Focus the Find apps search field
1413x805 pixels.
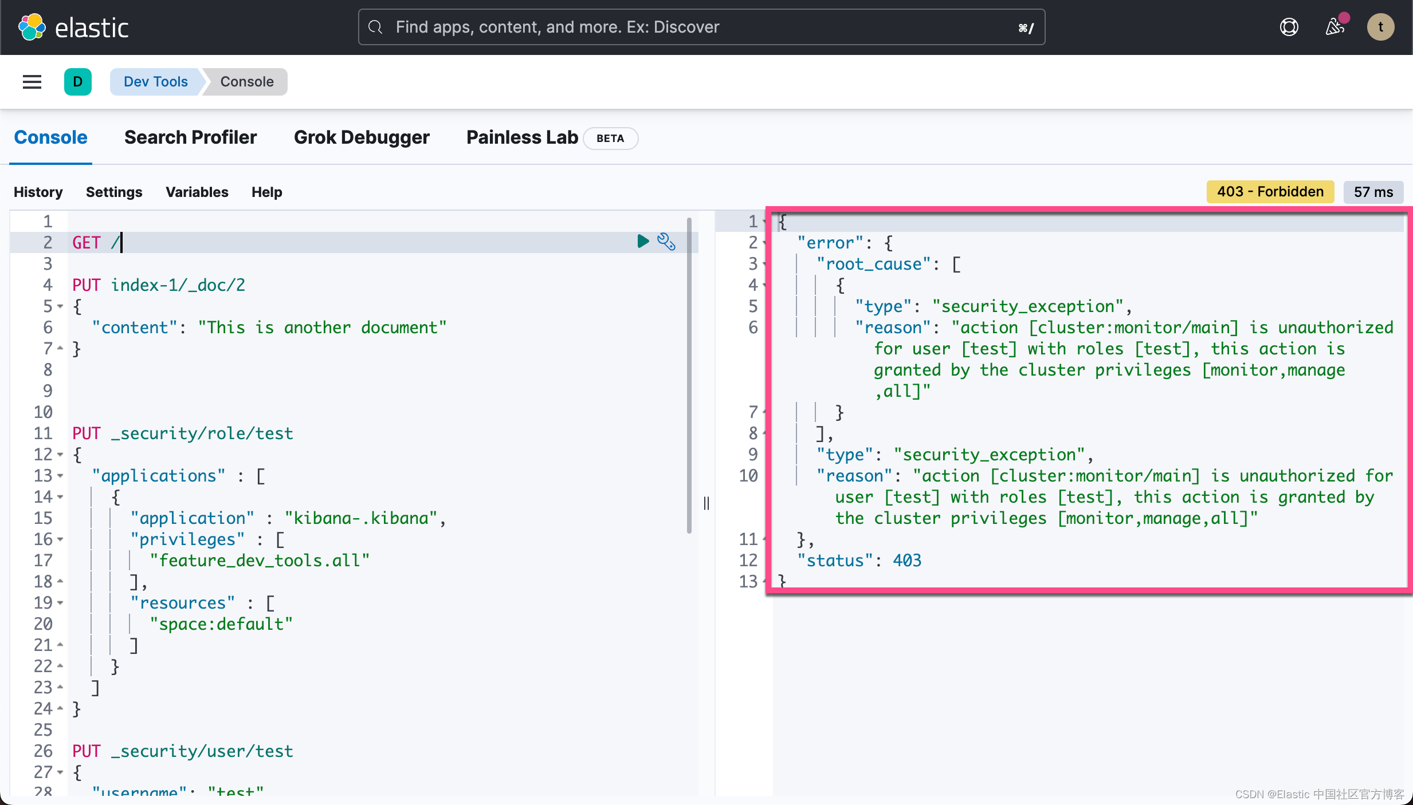(x=701, y=27)
